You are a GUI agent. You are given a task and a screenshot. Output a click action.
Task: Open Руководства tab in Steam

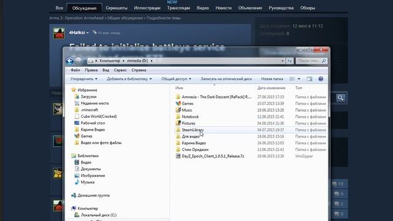coord(281,8)
